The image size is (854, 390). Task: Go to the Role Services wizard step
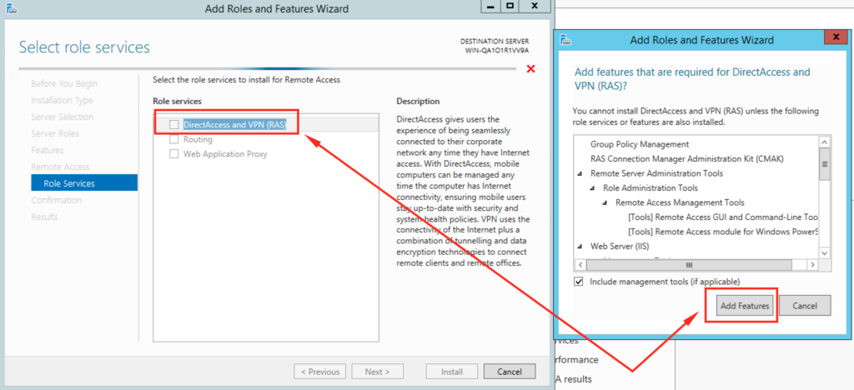[69, 183]
